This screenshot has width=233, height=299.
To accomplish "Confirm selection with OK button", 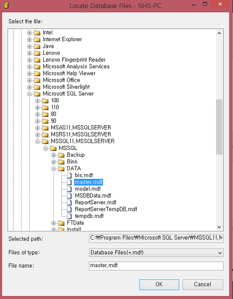I will 159,285.
